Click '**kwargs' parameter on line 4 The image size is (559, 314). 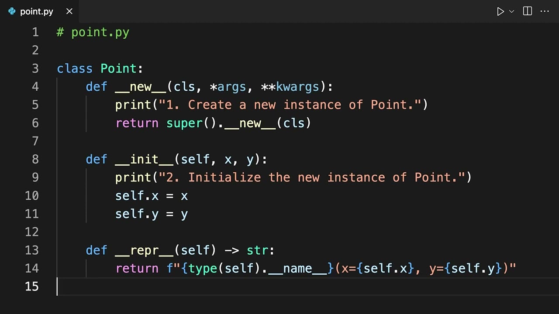(290, 87)
